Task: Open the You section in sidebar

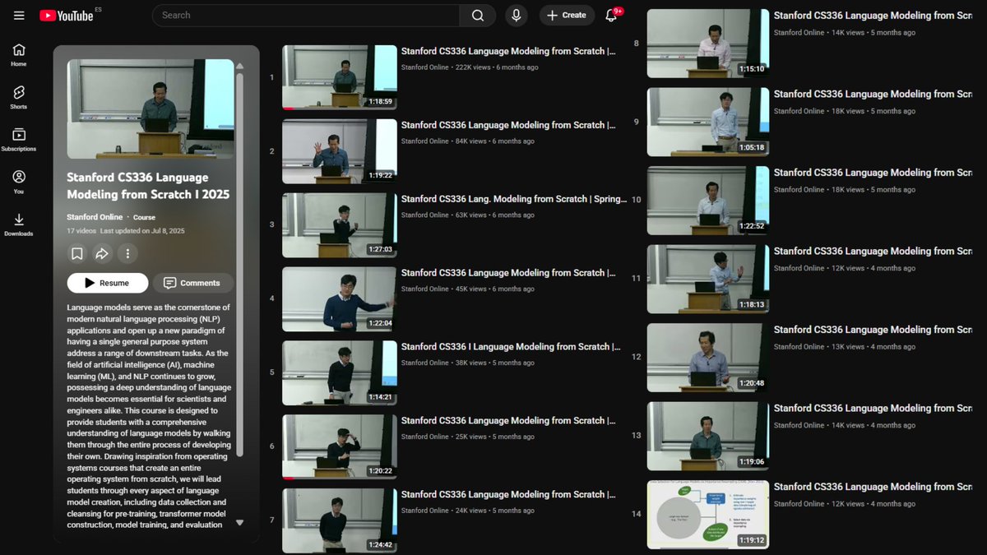Action: [x=19, y=182]
